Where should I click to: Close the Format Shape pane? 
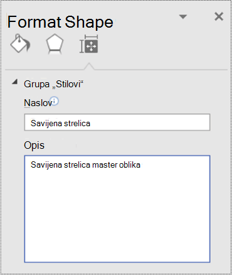coord(219,16)
